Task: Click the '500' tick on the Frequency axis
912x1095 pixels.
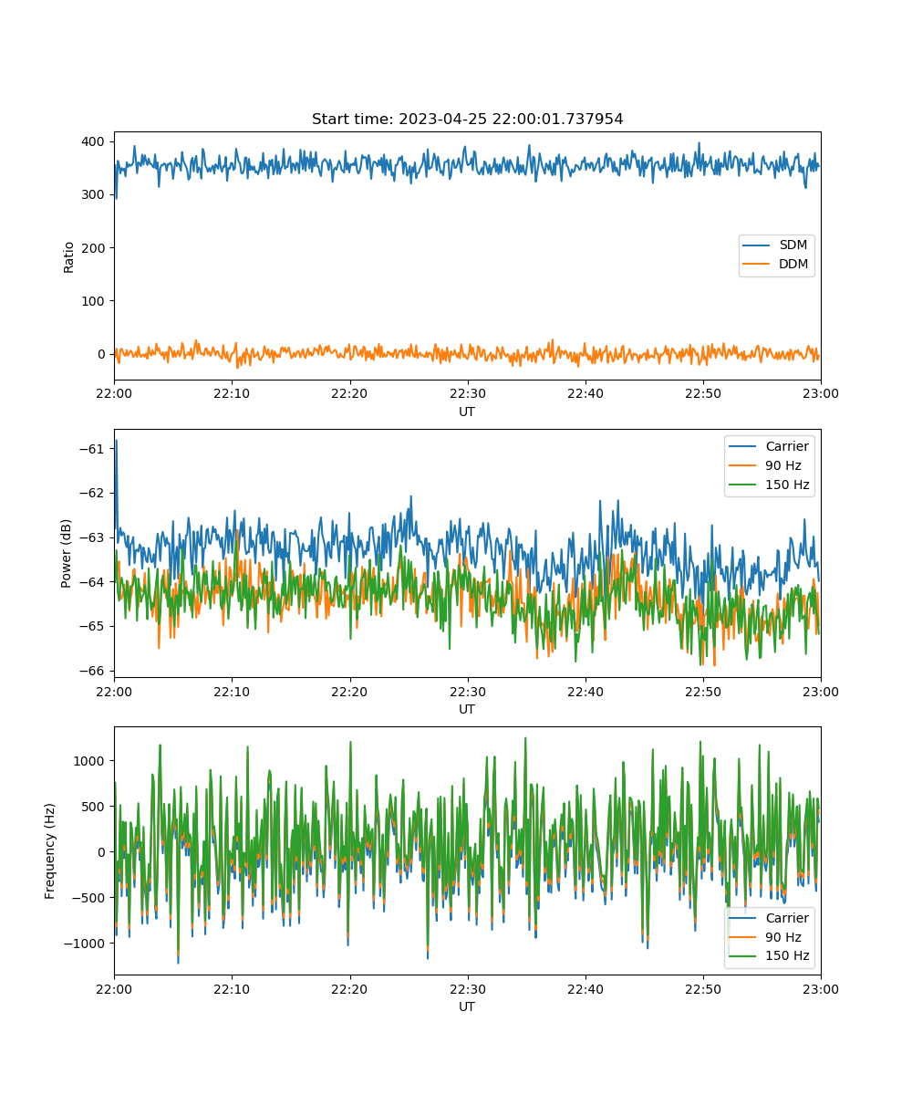Action: [96, 806]
